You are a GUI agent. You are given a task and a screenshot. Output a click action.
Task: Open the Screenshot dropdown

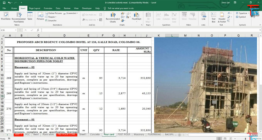pyautogui.click(x=71, y=13)
